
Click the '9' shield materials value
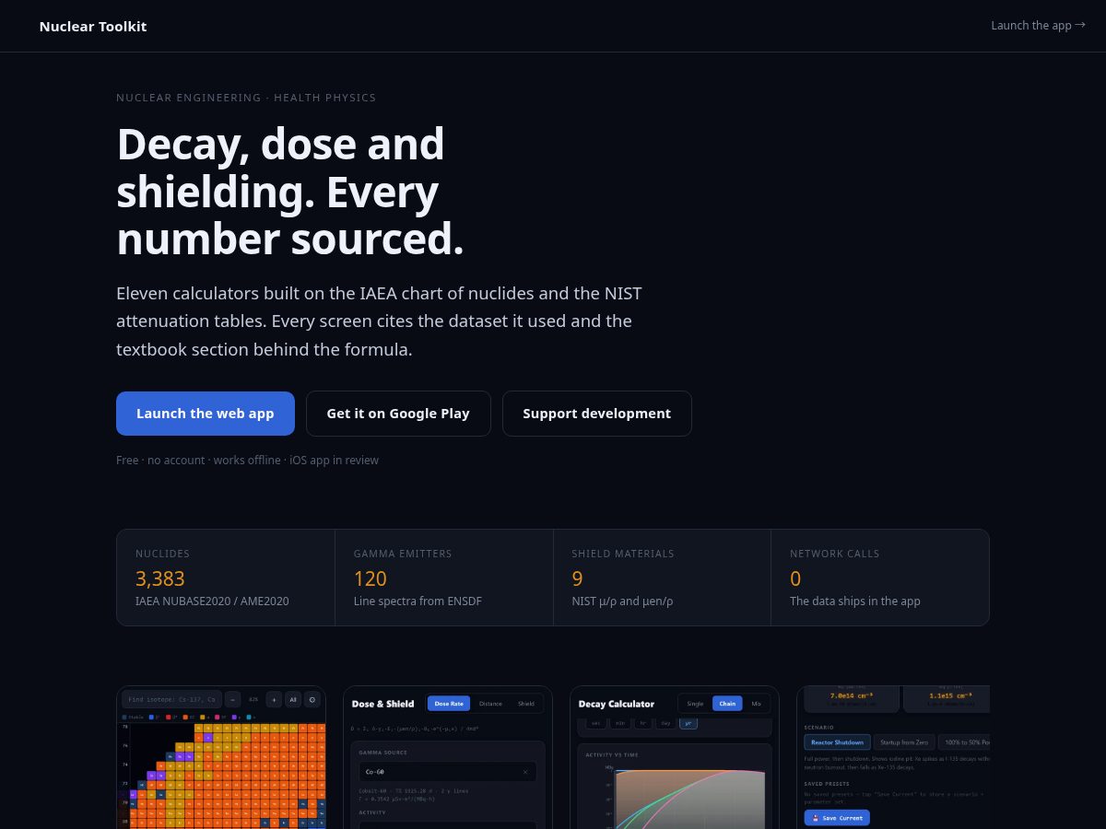point(577,578)
